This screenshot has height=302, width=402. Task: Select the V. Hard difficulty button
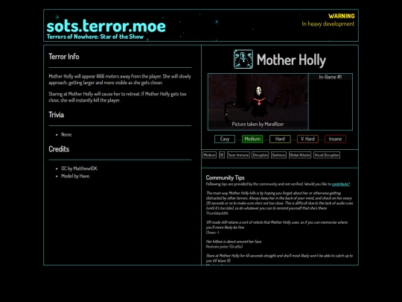click(x=307, y=139)
